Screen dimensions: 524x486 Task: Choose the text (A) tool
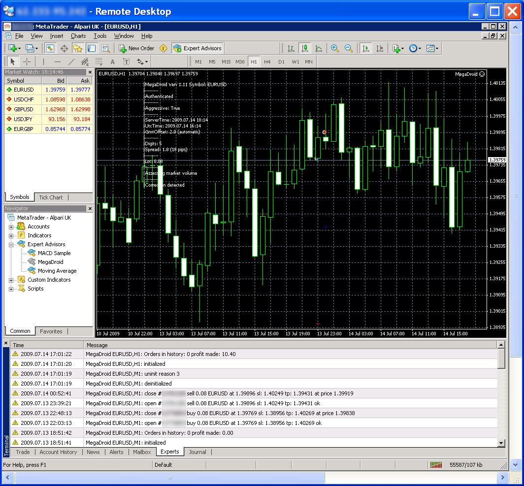click(113, 62)
